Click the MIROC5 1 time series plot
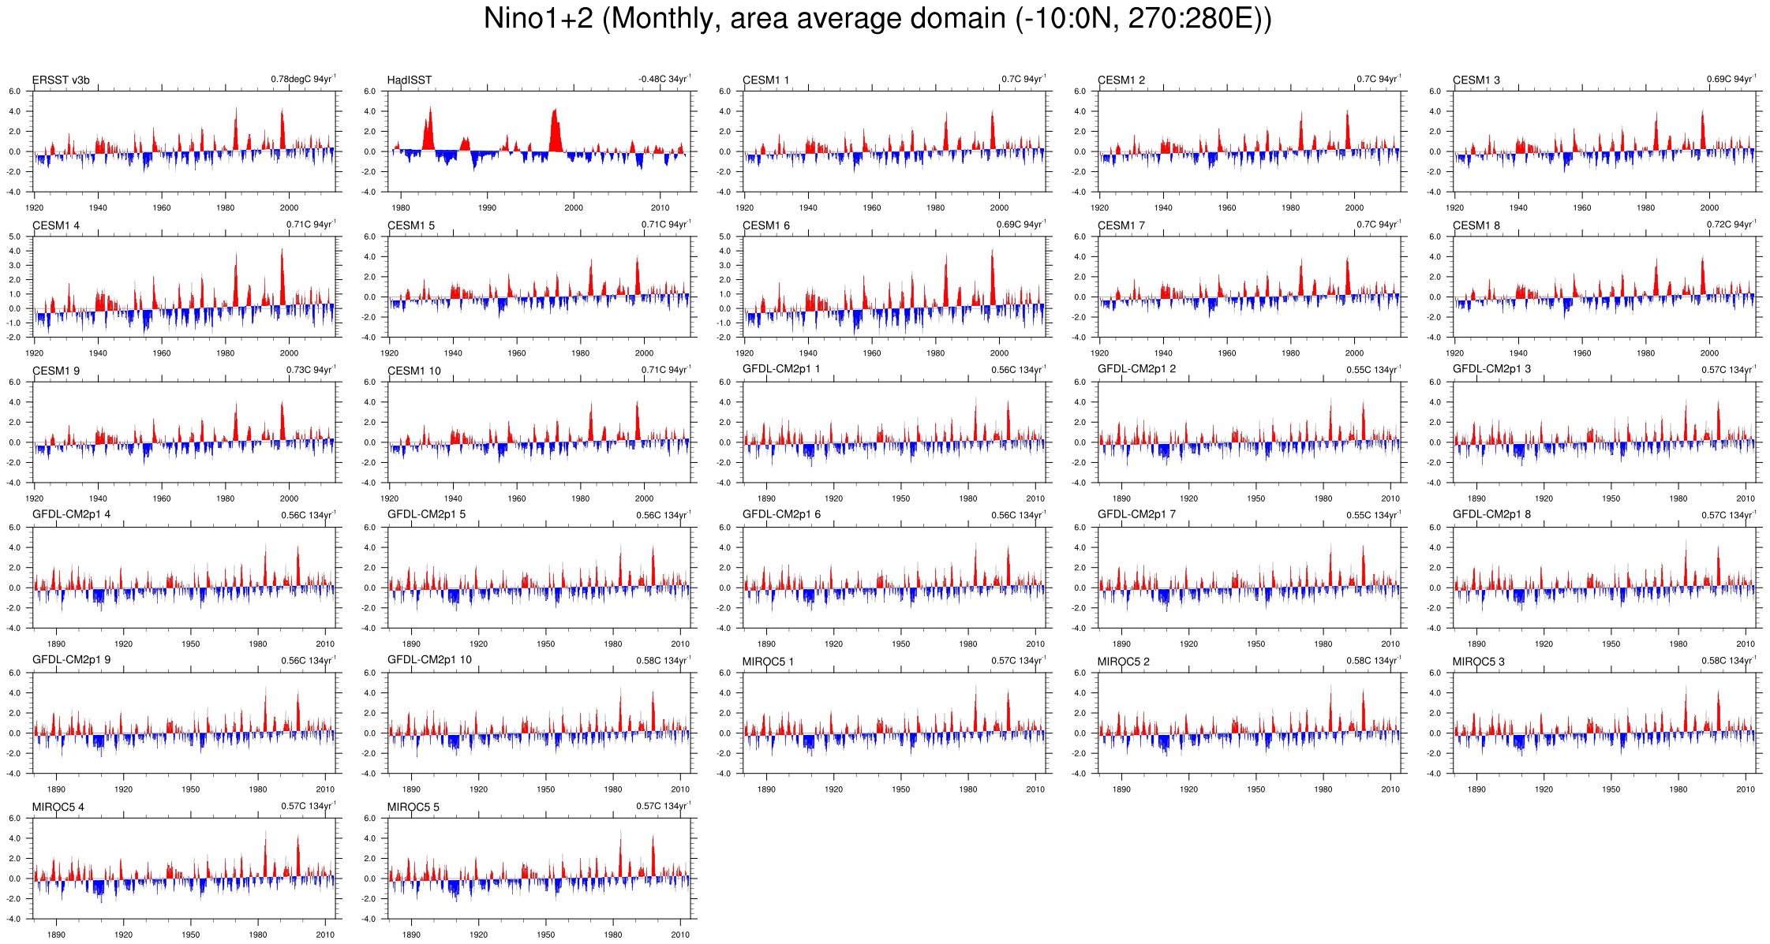1770x944 pixels. 896,723
